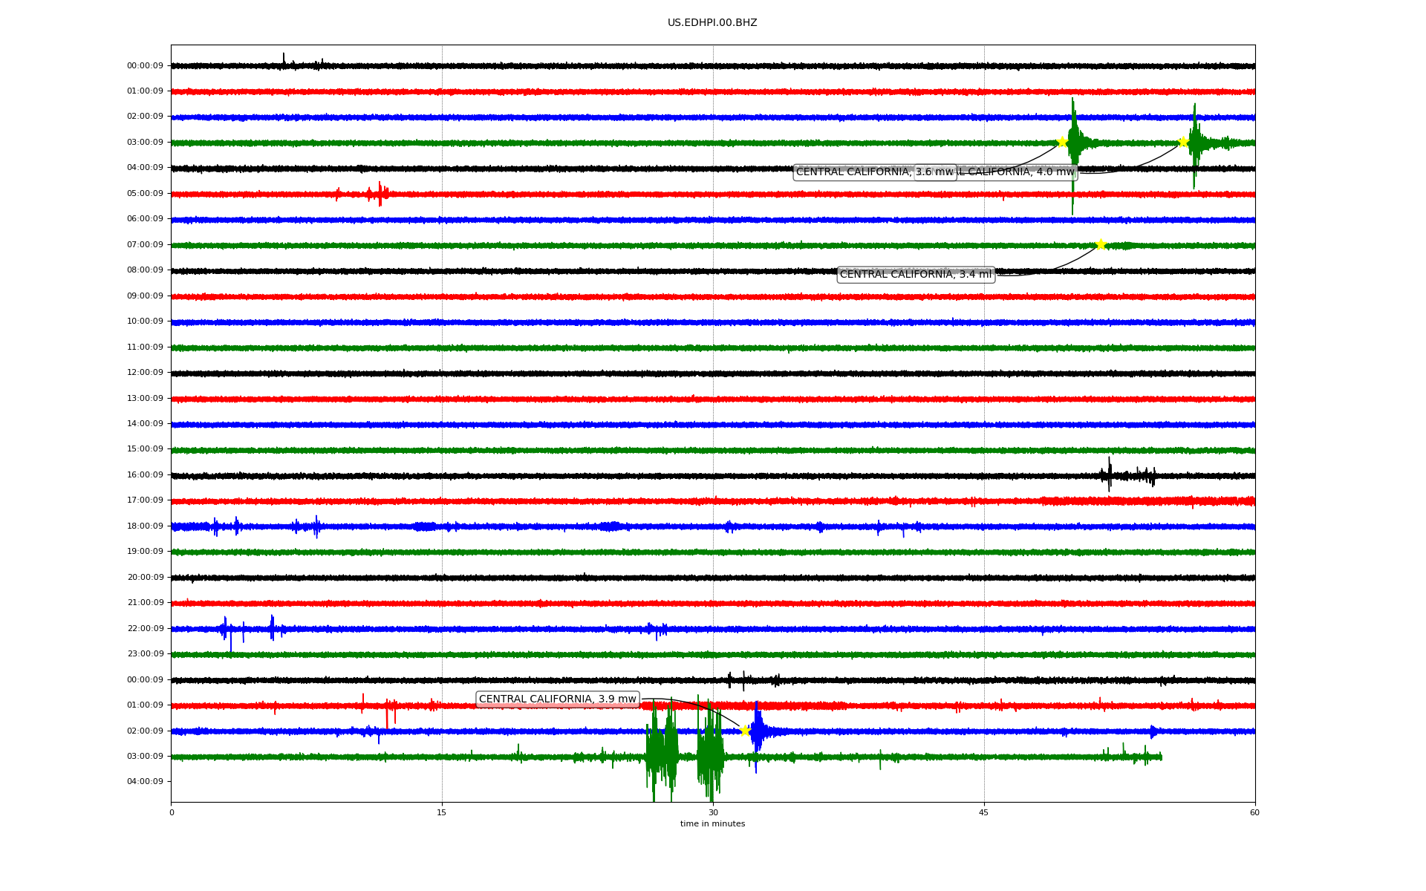Viewport: 1426px width, 891px height.
Task: Click the 45 tick label on the time axis
Action: click(x=983, y=812)
